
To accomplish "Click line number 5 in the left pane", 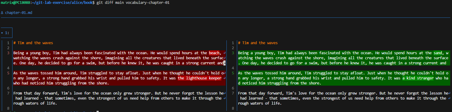I will pos(9,73).
